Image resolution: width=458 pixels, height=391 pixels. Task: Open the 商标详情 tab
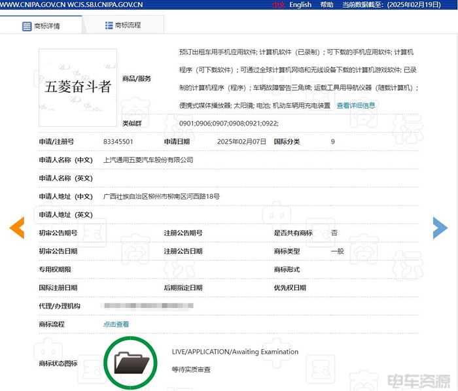41,25
